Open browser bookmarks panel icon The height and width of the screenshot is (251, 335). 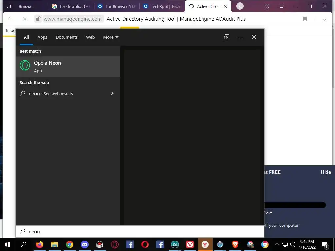(x=267, y=7)
